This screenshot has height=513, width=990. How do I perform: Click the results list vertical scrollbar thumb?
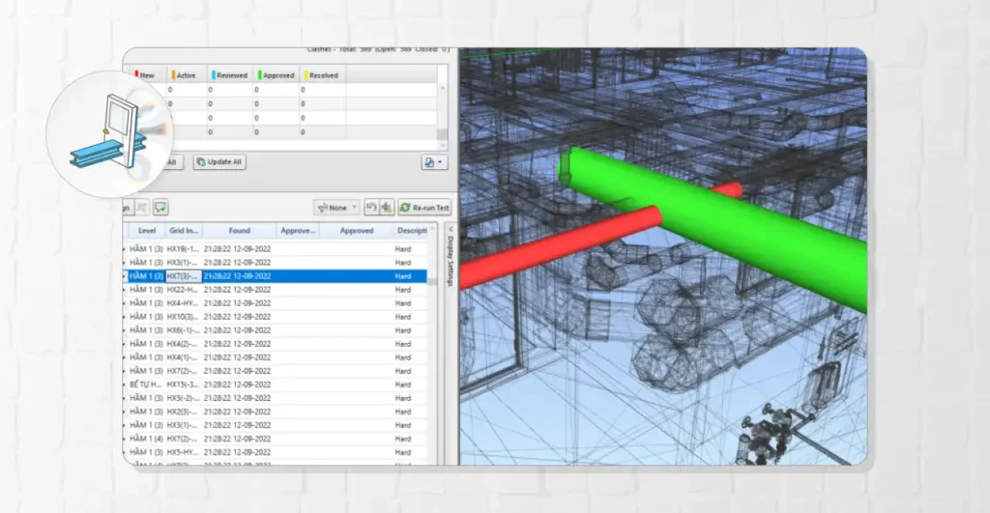(x=432, y=281)
